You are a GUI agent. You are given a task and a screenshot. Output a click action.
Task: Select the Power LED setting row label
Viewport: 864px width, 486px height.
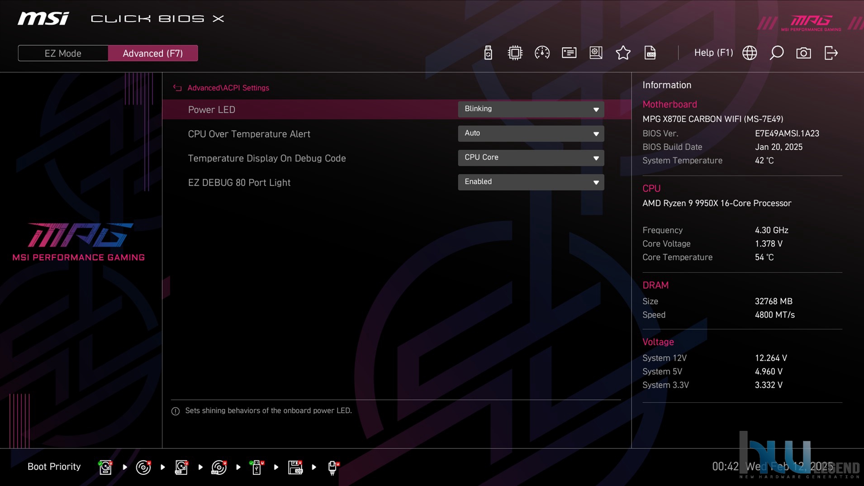(211, 110)
